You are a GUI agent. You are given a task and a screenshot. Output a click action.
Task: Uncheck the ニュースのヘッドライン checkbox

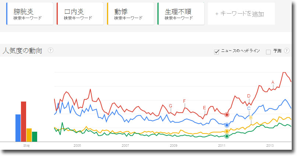pos(216,52)
